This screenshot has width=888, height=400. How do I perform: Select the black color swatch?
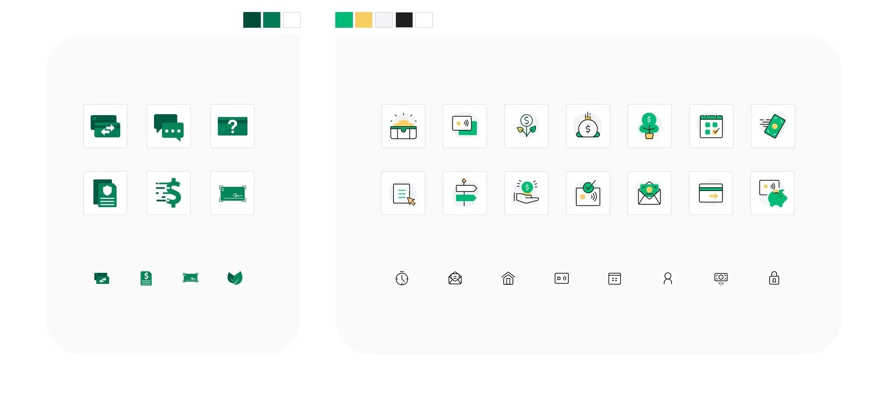pyautogui.click(x=404, y=20)
